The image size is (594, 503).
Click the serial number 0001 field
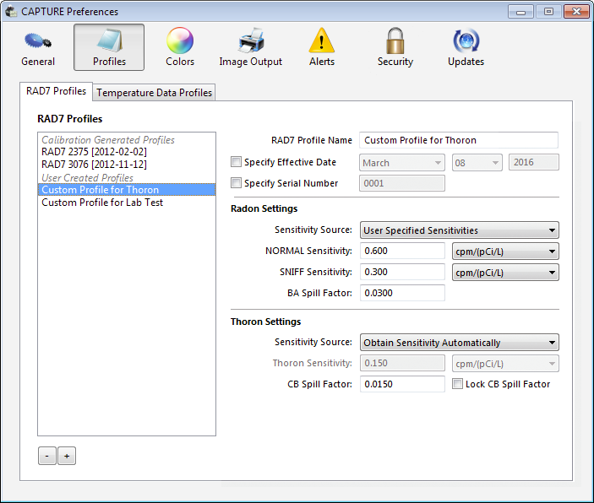[x=402, y=184]
